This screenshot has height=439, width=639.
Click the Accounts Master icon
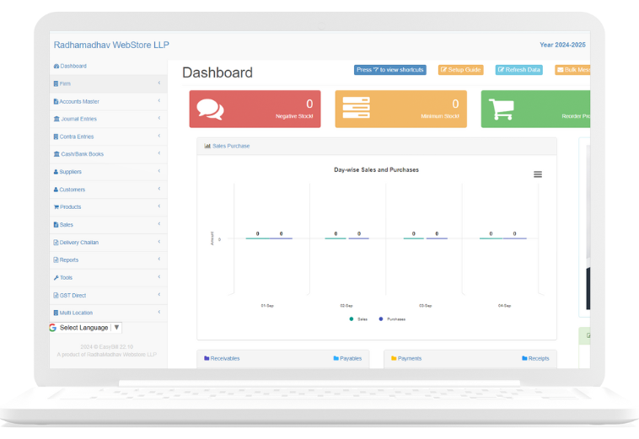pos(56,101)
